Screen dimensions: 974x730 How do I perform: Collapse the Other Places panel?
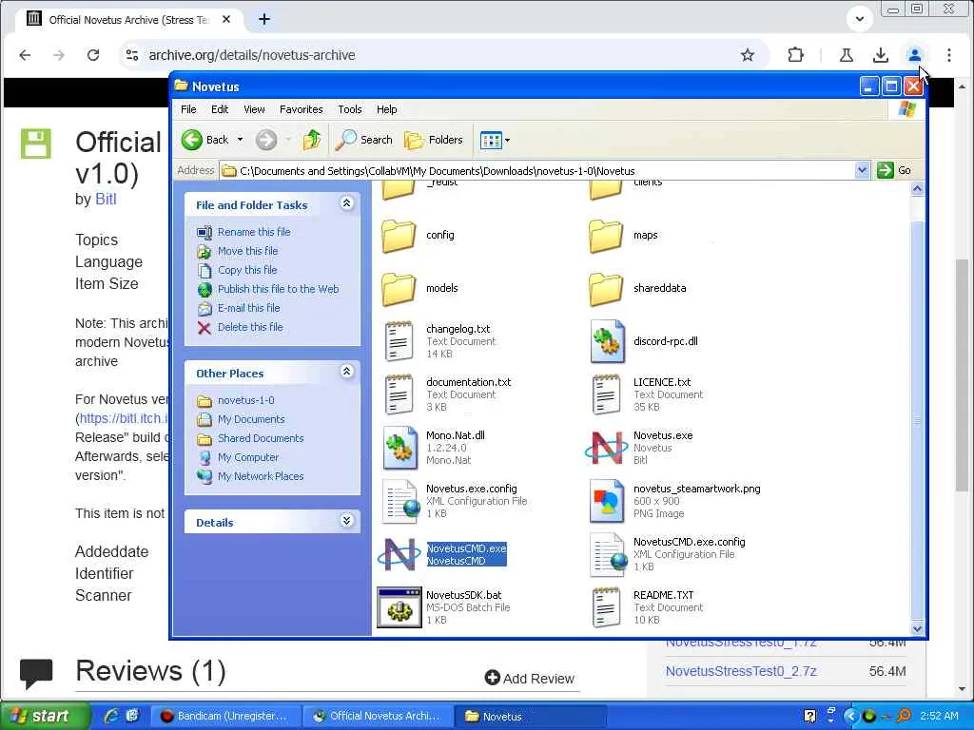pyautogui.click(x=346, y=372)
